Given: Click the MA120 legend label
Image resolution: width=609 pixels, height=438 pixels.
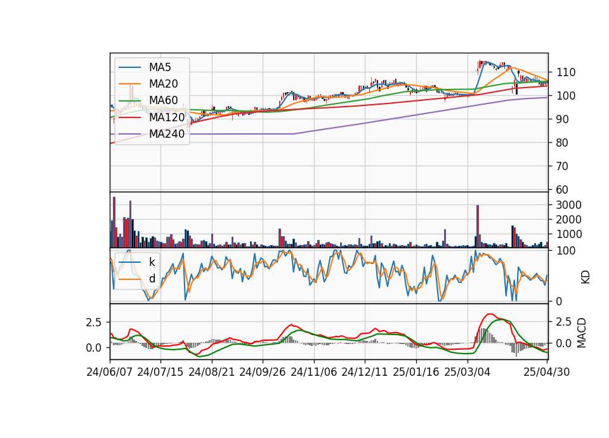Looking at the screenshot, I should [167, 117].
